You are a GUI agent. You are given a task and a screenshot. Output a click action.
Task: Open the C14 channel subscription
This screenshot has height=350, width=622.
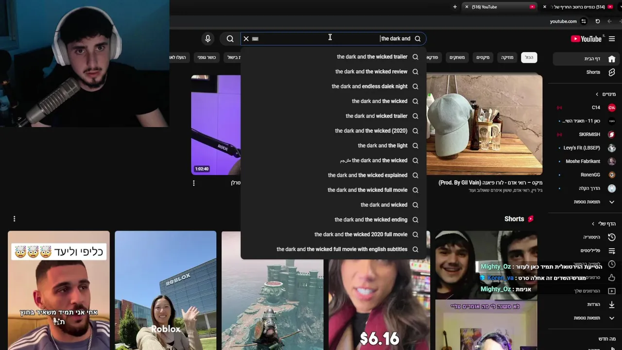click(x=586, y=107)
